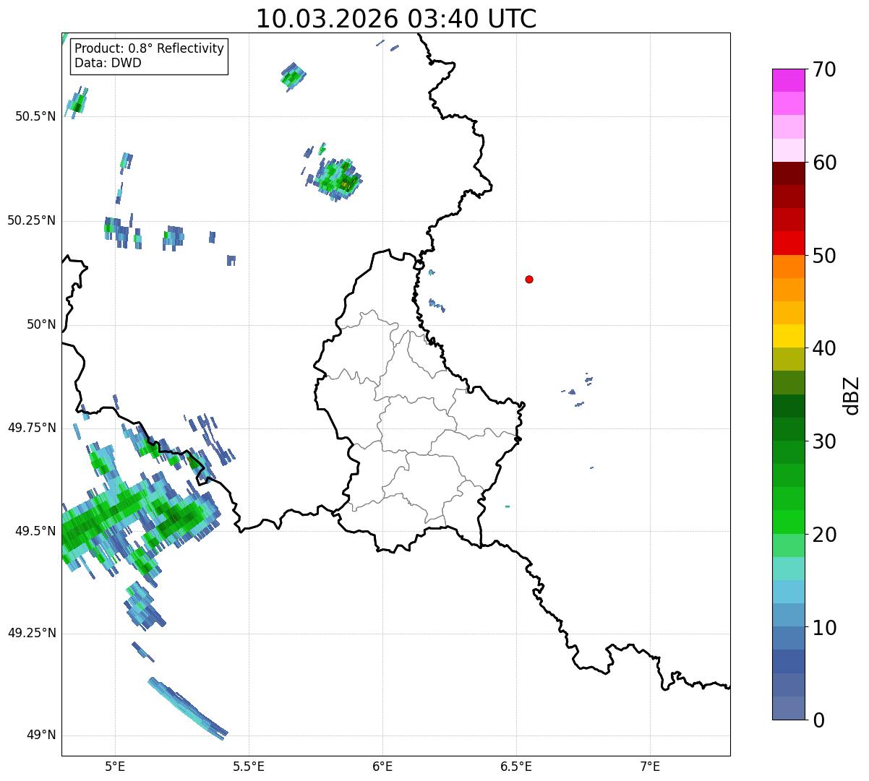Click the dBZ colorbar axis label
The image size is (869, 781).
(x=852, y=395)
